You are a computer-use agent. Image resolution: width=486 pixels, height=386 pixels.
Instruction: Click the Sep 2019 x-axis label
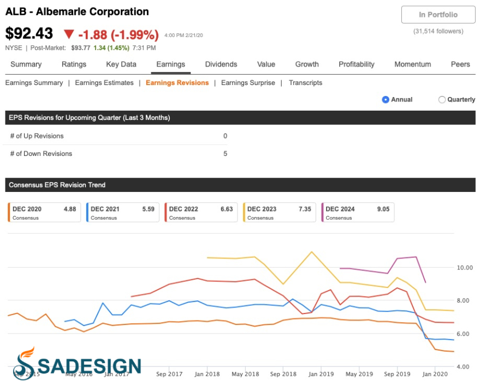(x=397, y=374)
